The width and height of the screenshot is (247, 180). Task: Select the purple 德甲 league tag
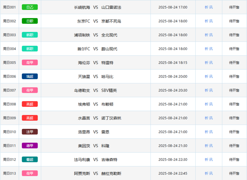(x=30, y=145)
